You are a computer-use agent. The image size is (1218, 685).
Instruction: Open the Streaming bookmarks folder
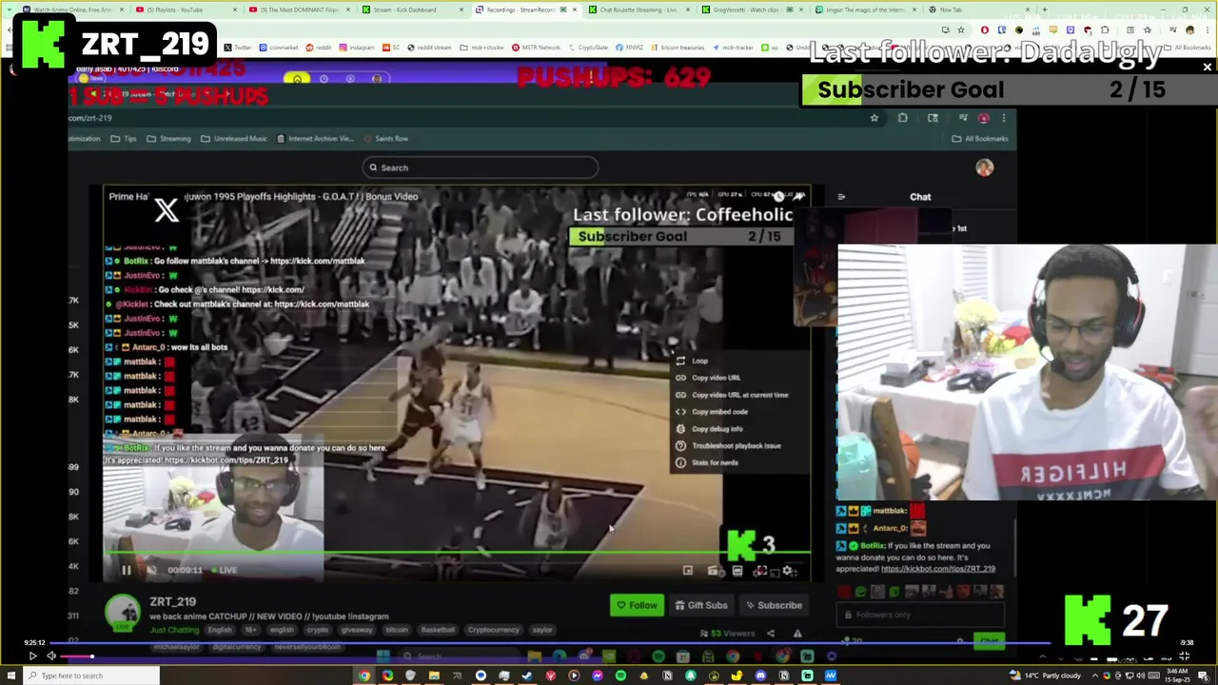168,139
